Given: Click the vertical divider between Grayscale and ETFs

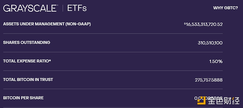Looking at the screenshot, I should (x=63, y=8).
